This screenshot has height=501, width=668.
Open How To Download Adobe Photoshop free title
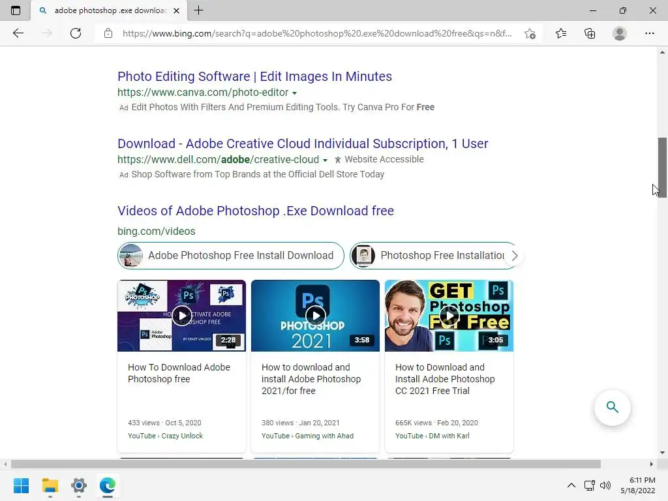179,373
